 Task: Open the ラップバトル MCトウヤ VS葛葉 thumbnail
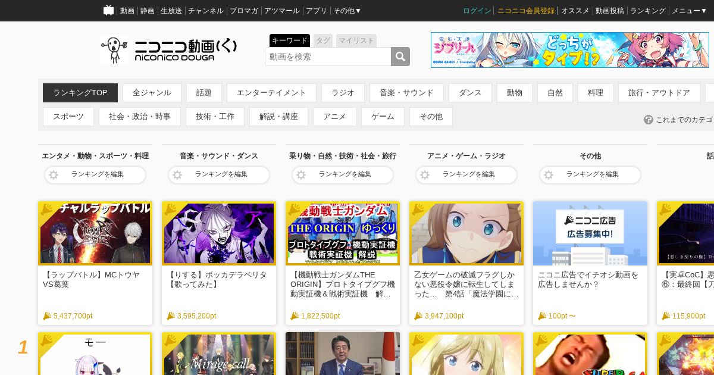click(x=95, y=233)
